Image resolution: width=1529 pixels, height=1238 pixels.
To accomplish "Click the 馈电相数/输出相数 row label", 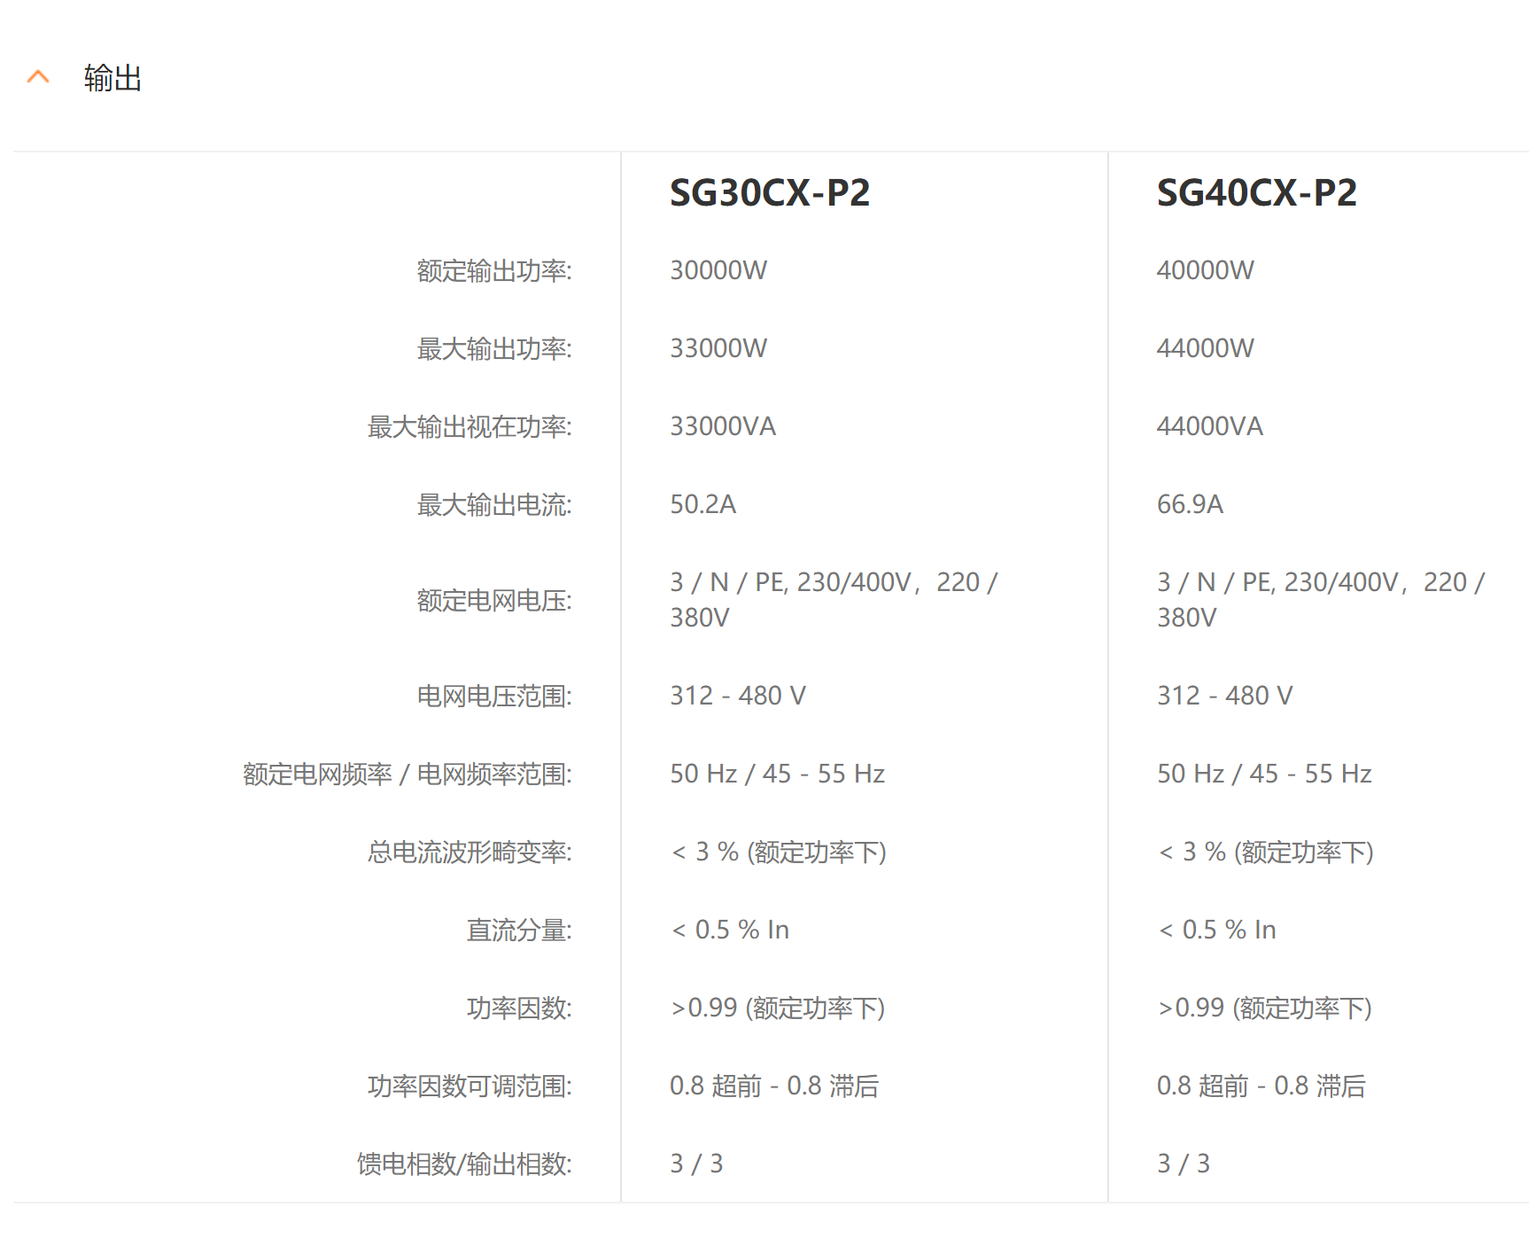I will (x=463, y=1164).
